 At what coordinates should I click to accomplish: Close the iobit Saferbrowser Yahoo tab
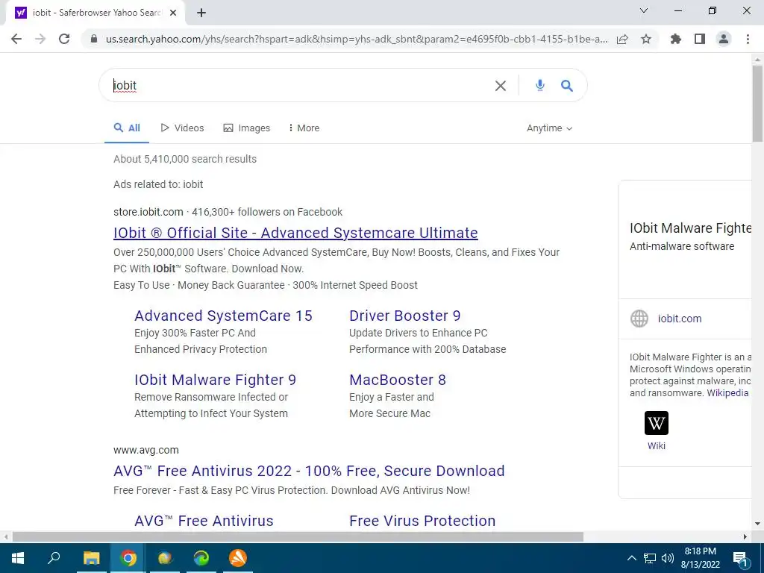tap(173, 13)
